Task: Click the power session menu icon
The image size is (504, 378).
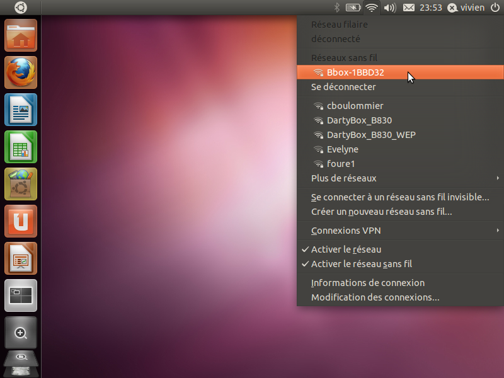Action: point(495,8)
